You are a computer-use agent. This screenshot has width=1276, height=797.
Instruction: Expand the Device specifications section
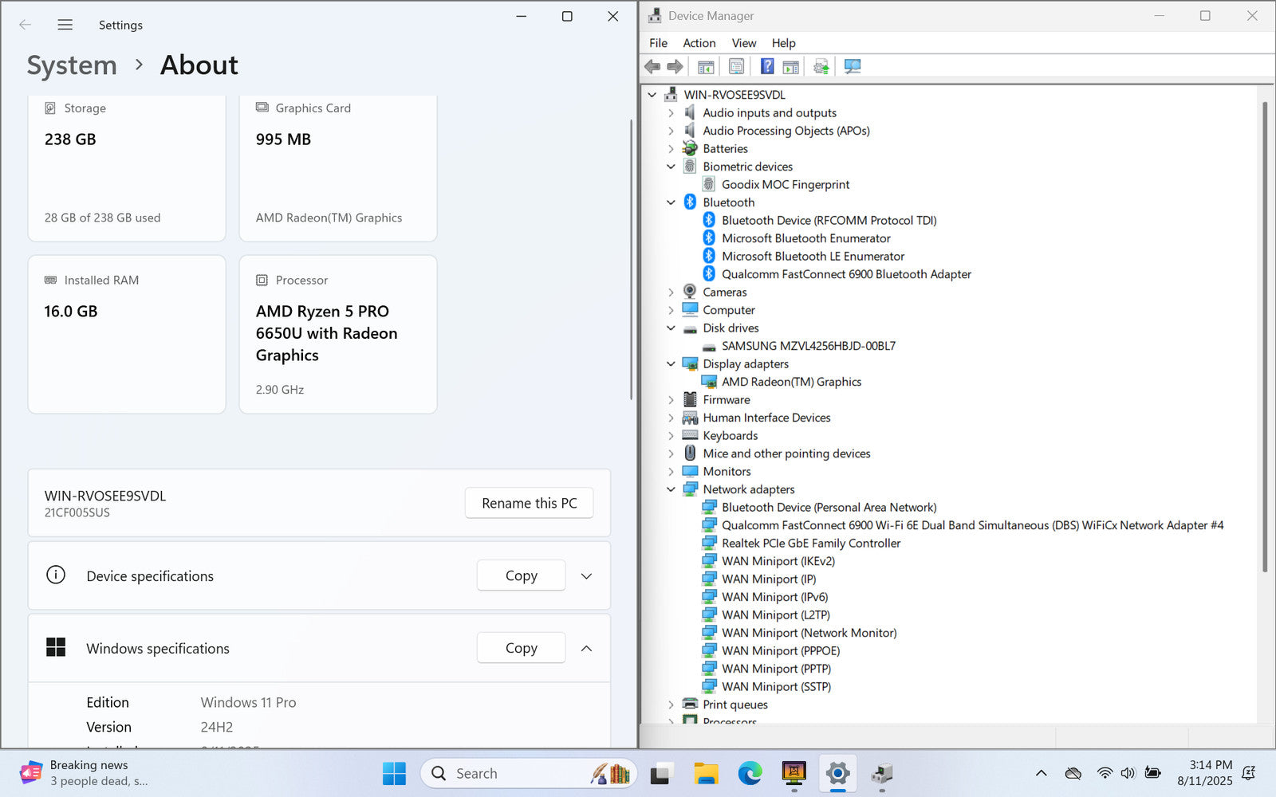pos(586,576)
